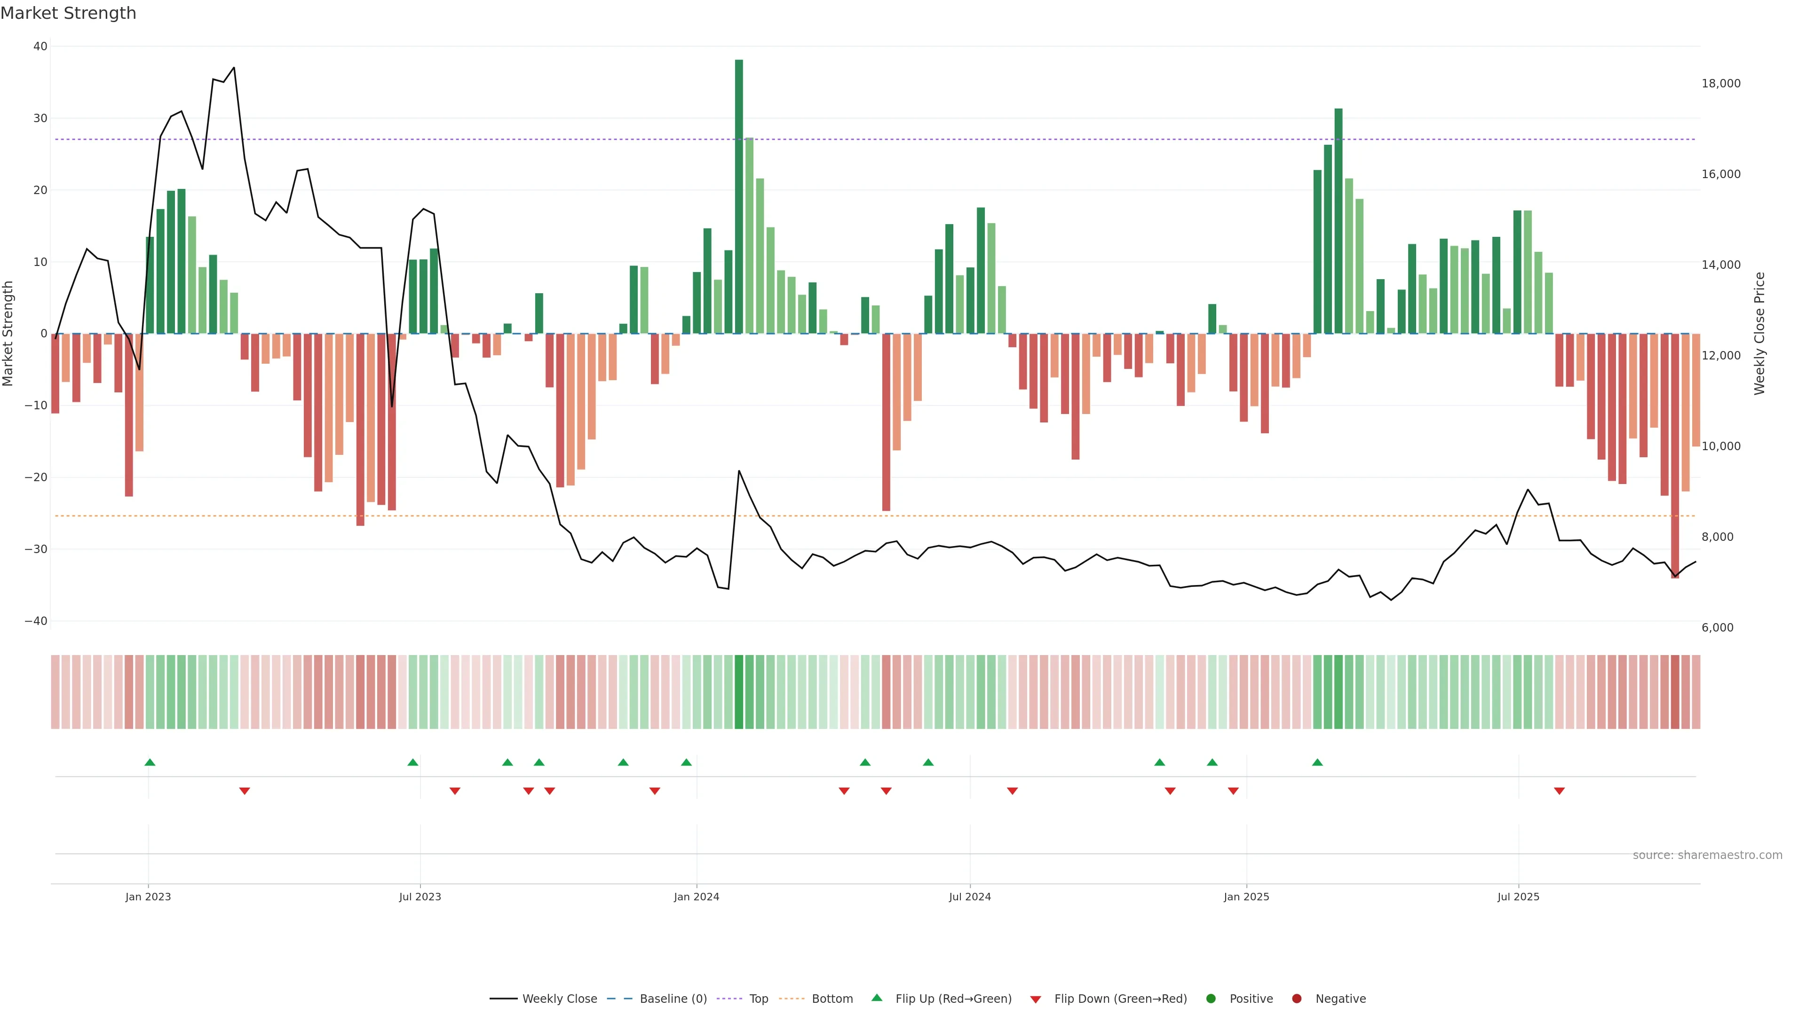Click the Jul 2024 x-axis label
The width and height of the screenshot is (1806, 1015).
point(970,897)
